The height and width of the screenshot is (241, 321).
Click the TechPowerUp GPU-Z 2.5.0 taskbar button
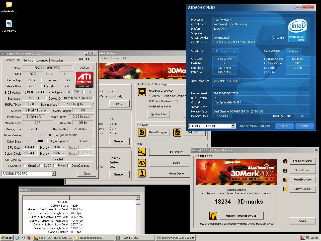click(176, 238)
